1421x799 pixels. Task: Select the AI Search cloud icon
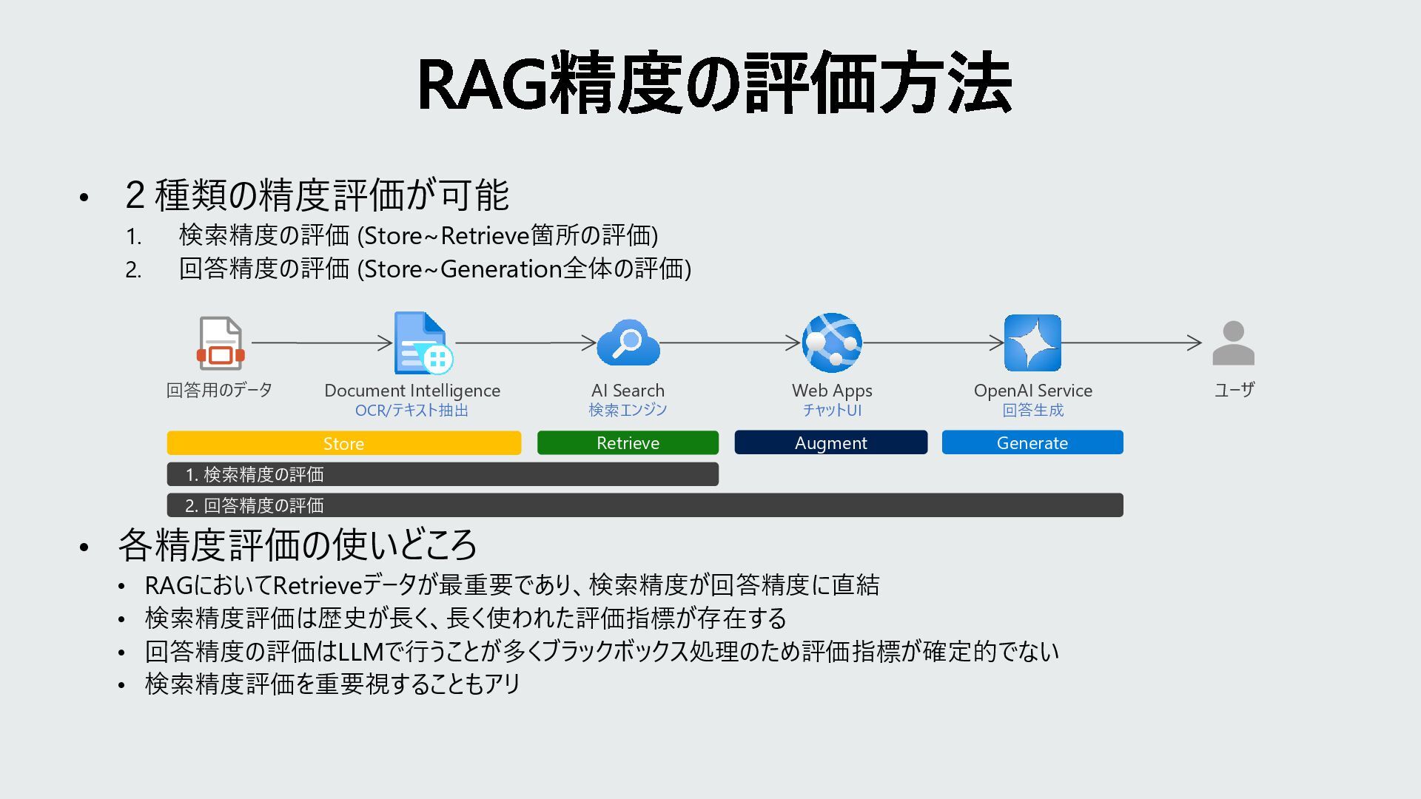(x=628, y=343)
